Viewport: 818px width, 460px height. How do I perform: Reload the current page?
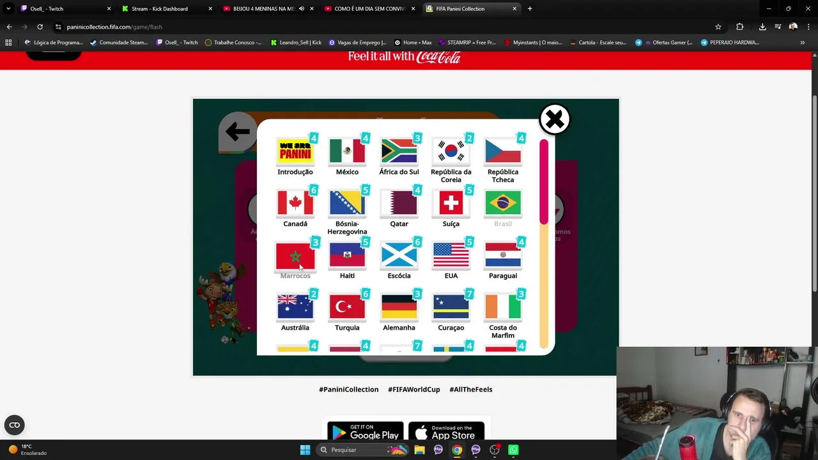coord(40,27)
